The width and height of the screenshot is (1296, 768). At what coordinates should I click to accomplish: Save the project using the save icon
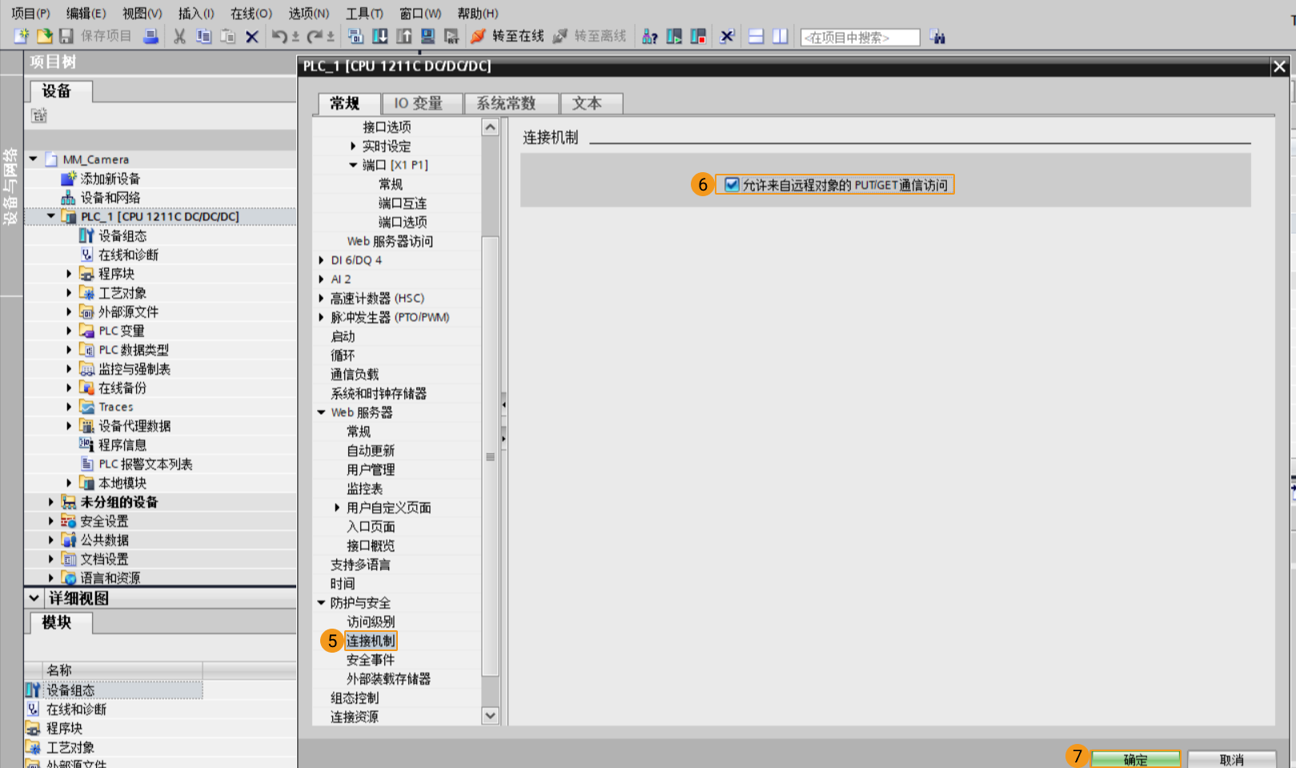[68, 36]
